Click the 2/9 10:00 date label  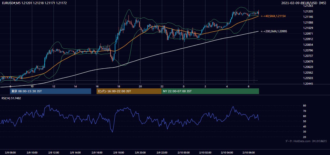[32, 153]
